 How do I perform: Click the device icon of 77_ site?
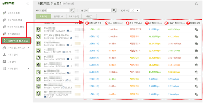pos(38,51)
